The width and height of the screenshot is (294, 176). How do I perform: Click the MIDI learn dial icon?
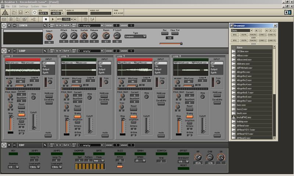(x=85, y=19)
